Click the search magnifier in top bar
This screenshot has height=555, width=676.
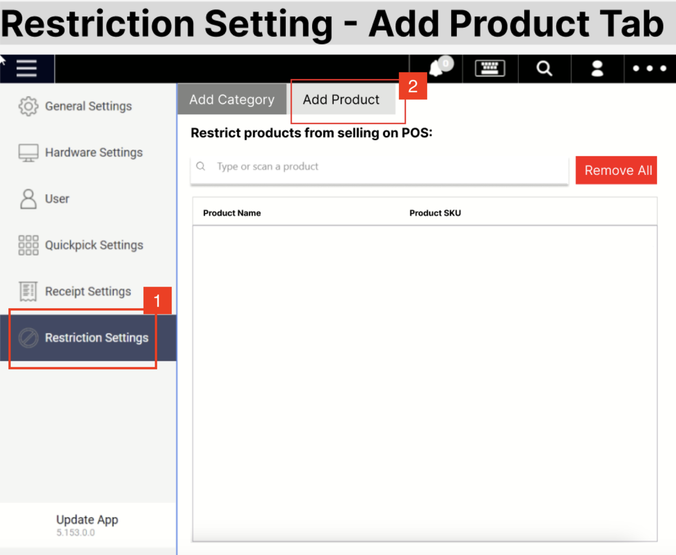pos(544,68)
